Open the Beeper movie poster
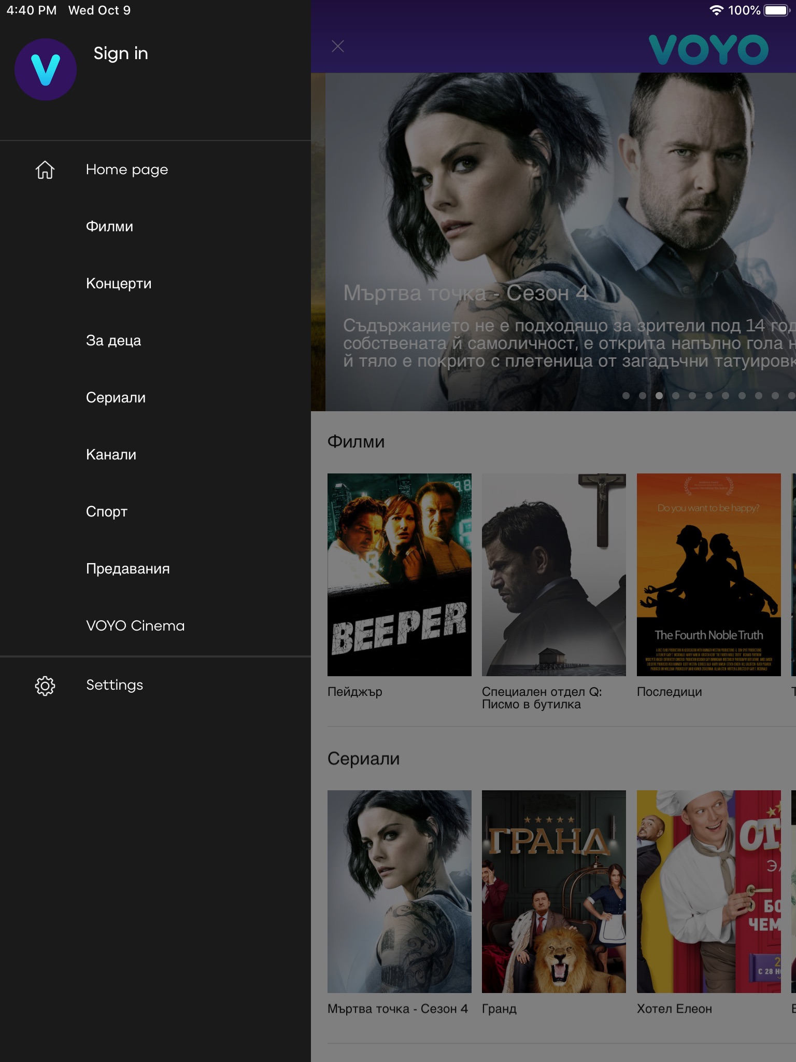This screenshot has width=796, height=1062. coord(400,575)
